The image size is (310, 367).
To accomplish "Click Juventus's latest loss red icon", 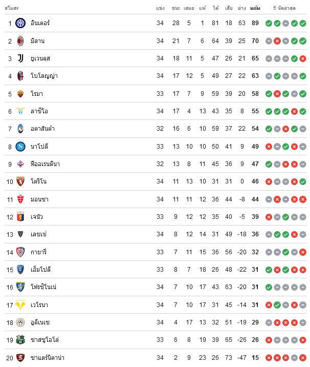I will (303, 58).
